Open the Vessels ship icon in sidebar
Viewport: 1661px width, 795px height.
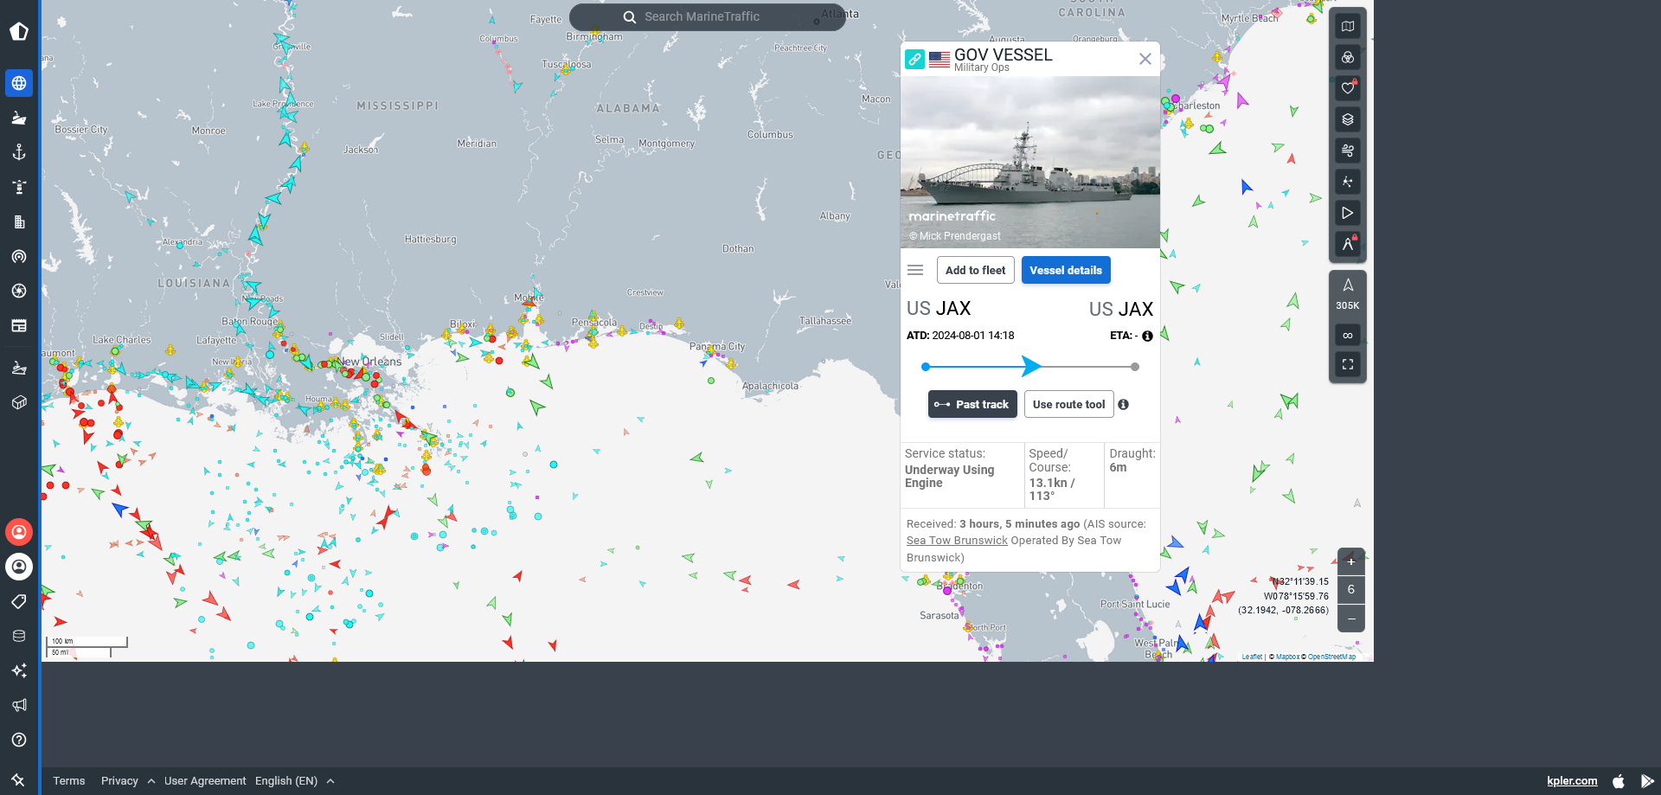tap(19, 118)
